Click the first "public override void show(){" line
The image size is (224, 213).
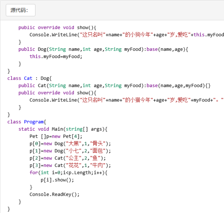tap(57, 27)
